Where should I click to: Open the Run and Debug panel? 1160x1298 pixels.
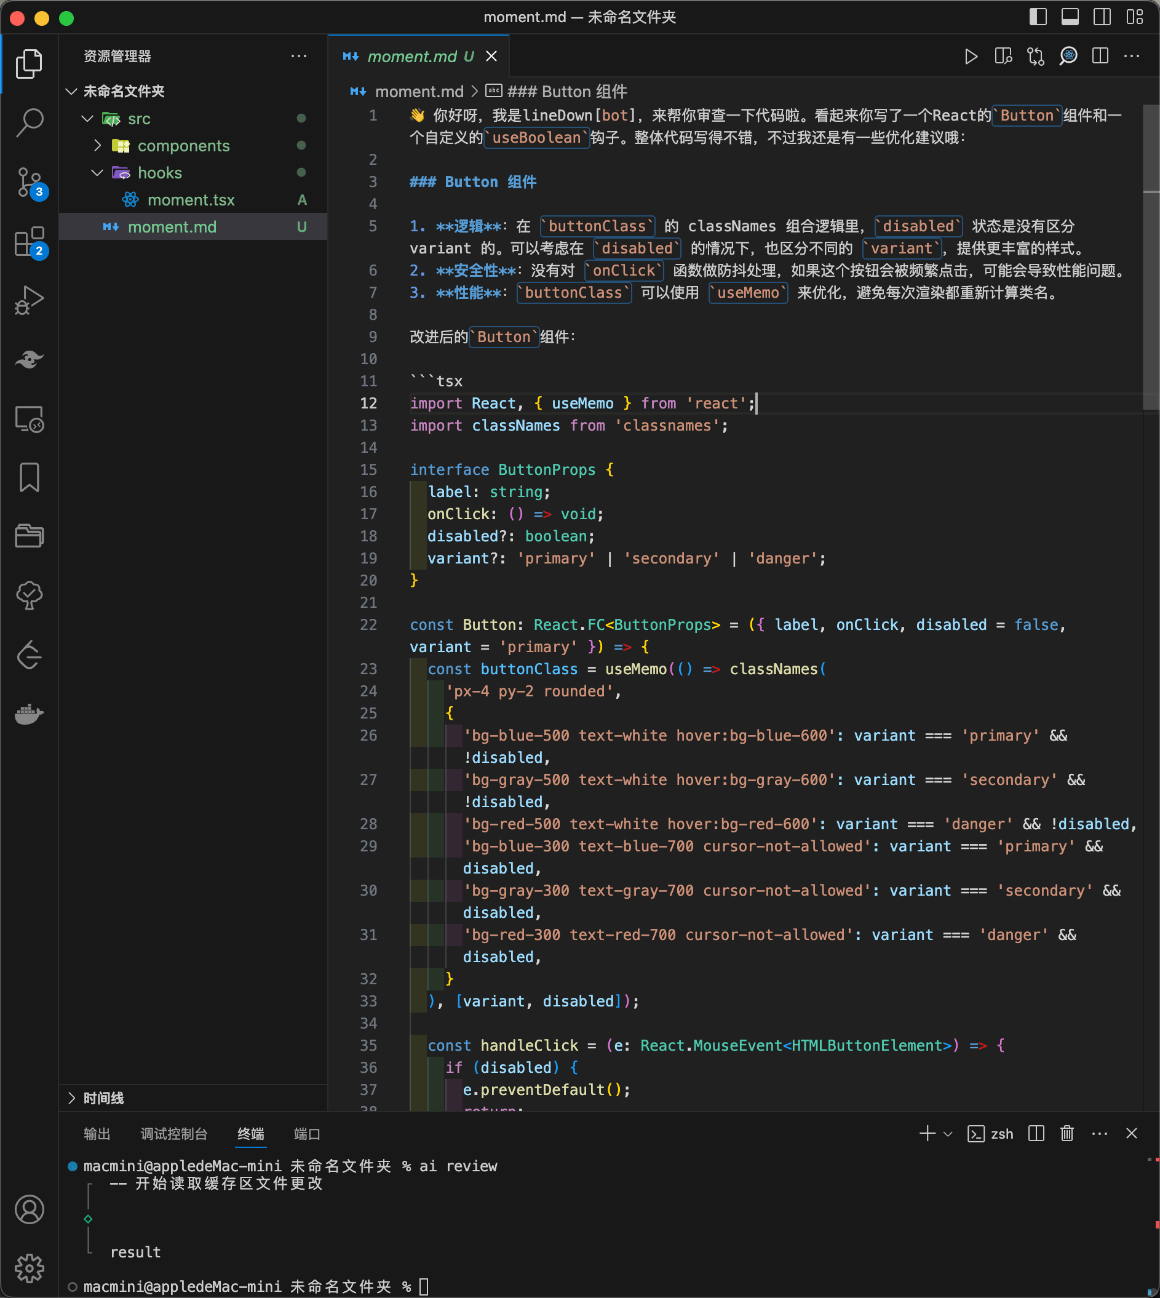[29, 300]
